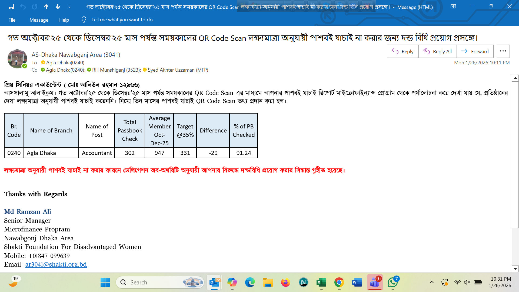Click Reply All button
The width and height of the screenshot is (519, 292).
pos(437,51)
